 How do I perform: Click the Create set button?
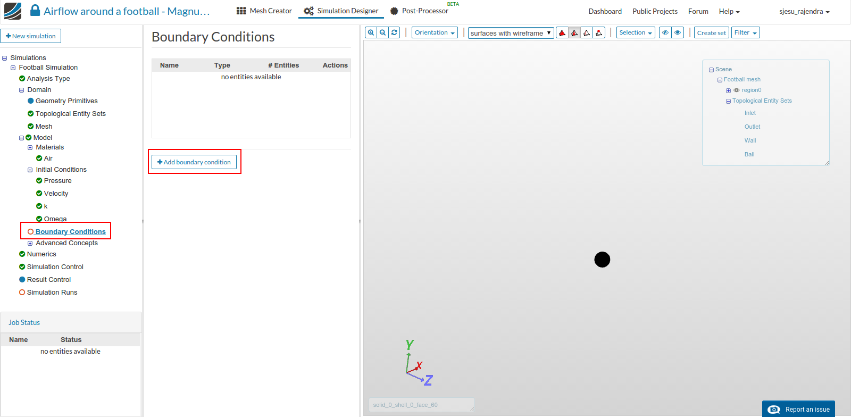click(711, 32)
